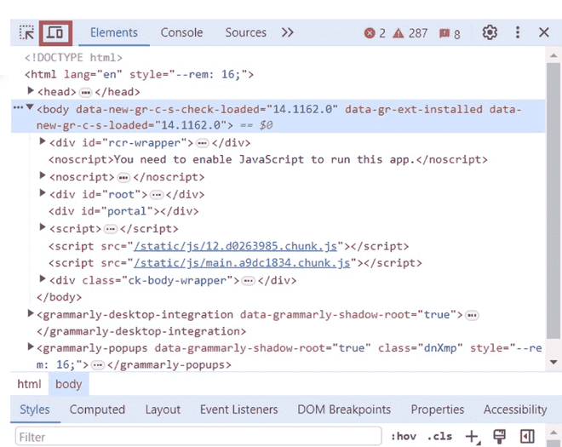
Task: Toggle element state with :hov
Action: (x=404, y=436)
